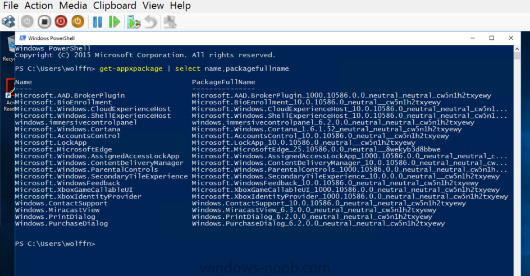Revert the VM with the undo arrow icon
Viewport: 530px width, 276px height.
[x=151, y=22]
